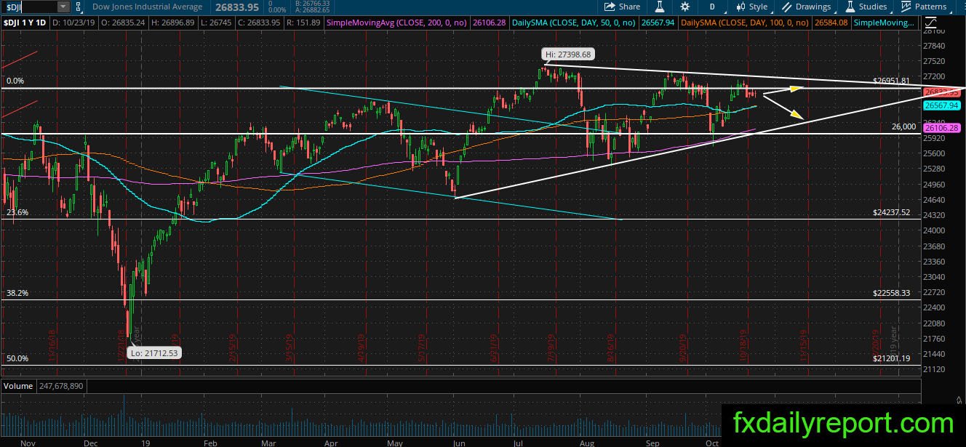The height and width of the screenshot is (447, 966).
Task: Click the $26951.81 Fibonacci level label
Action: pos(891,81)
